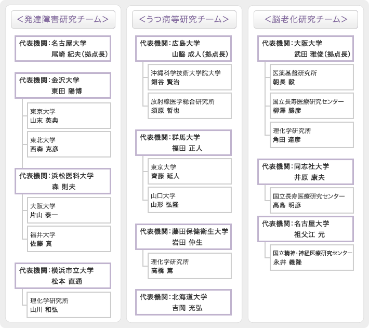This screenshot has height=328, width=369.
Task: Click the 国立精神・神経医療研究センター 永井 義隆 box
Action: click(312, 258)
